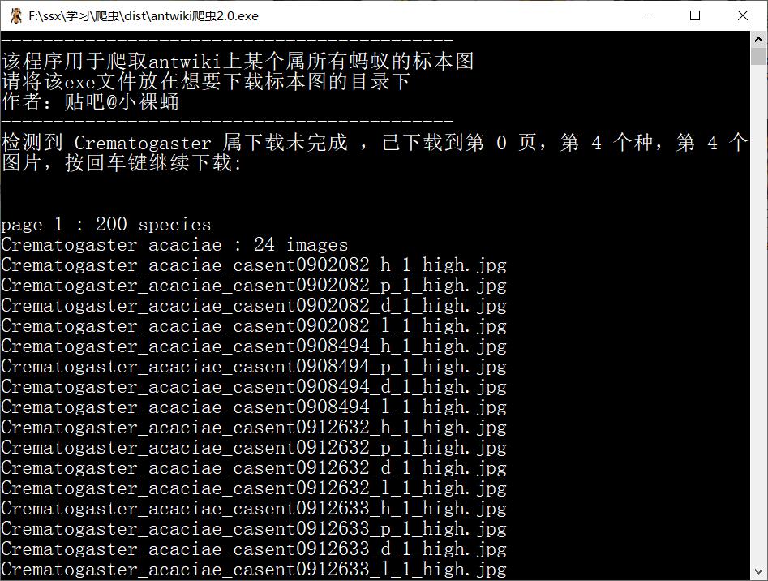Click the scrollbar up arrow
The height and width of the screenshot is (581, 768).
pos(759,39)
